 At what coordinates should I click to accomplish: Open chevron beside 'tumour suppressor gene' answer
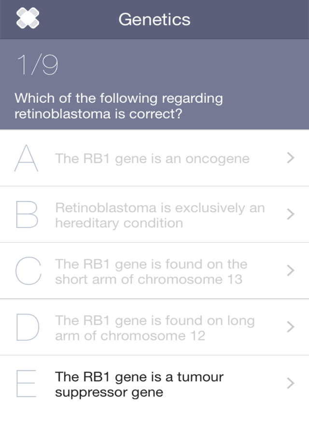(290, 383)
